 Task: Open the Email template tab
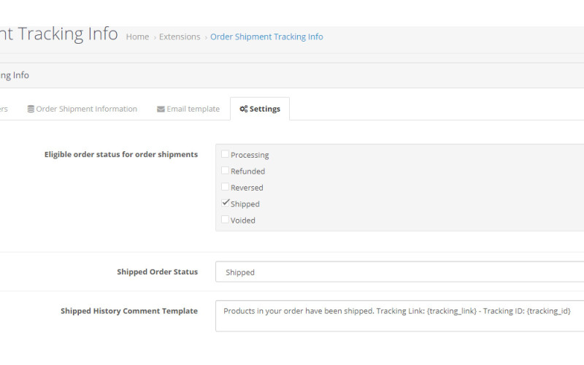(x=193, y=109)
